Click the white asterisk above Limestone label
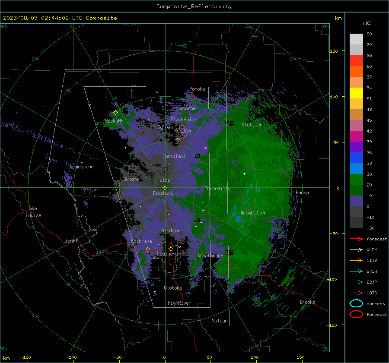Image resolution: width=389 pixels, height=363 pixels. point(82,163)
